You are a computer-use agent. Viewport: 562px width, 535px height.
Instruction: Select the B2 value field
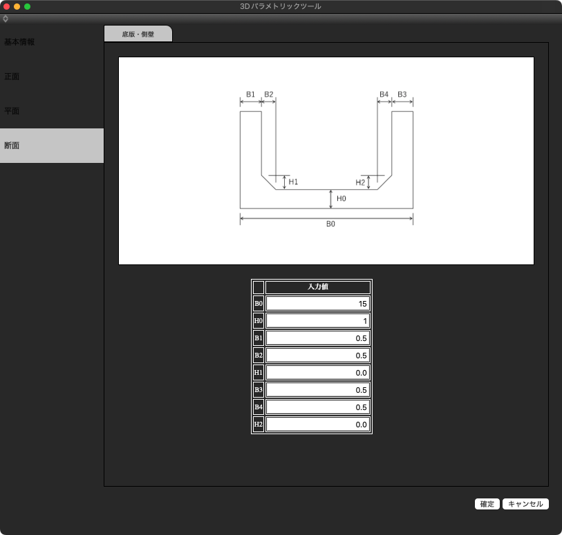pyautogui.click(x=318, y=356)
